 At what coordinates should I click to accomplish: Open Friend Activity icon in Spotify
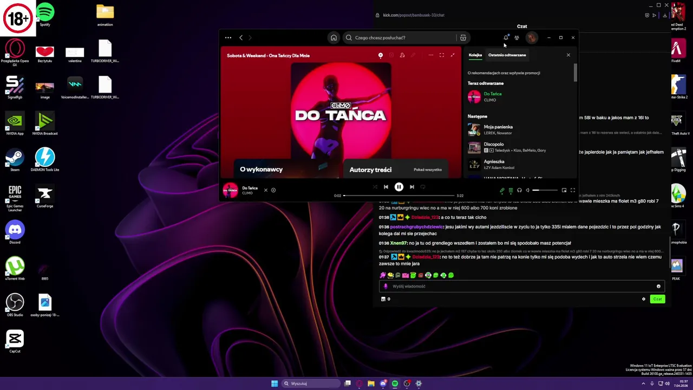(517, 38)
